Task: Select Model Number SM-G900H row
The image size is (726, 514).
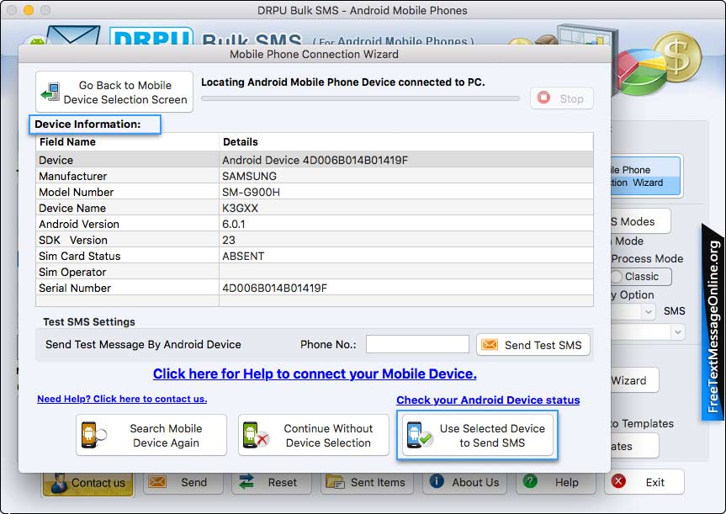Action: point(315,192)
